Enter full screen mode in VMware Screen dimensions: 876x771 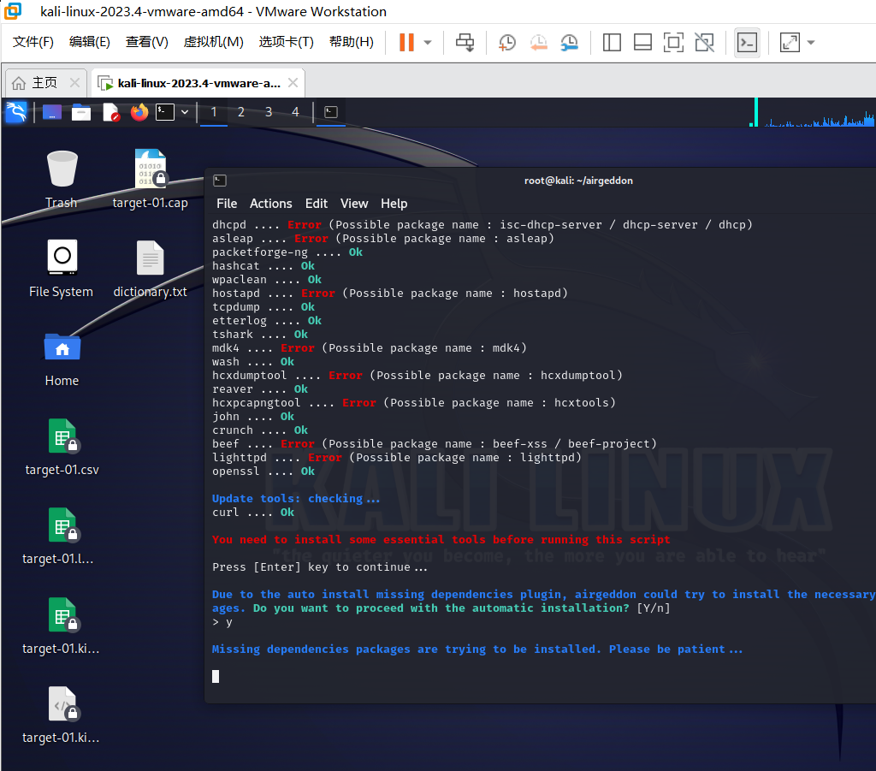[673, 42]
